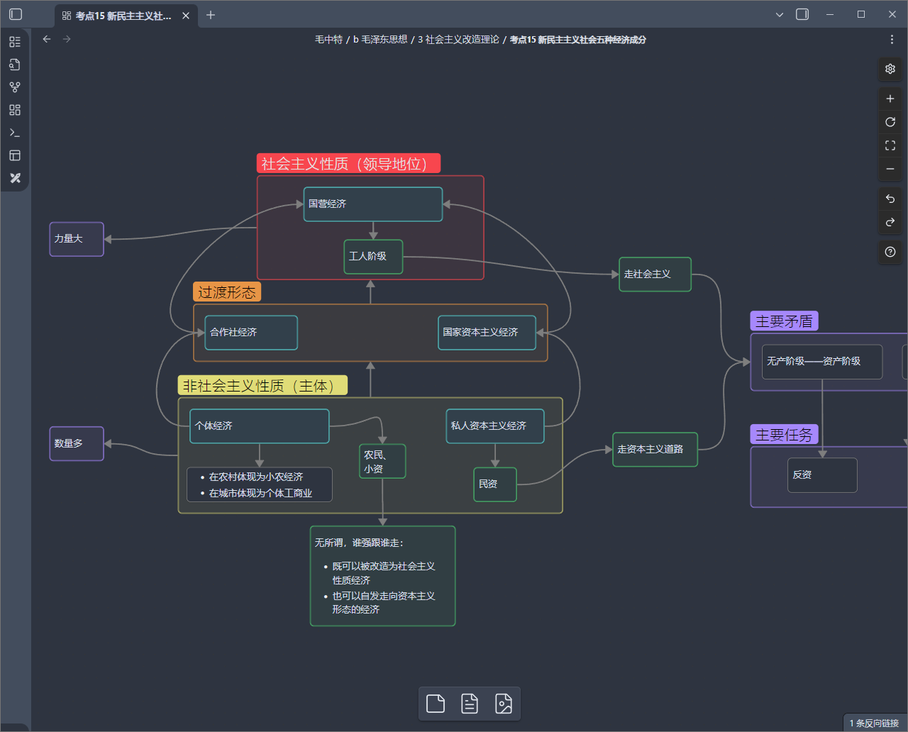
Task: Toggle the right sidebar
Action: point(802,14)
